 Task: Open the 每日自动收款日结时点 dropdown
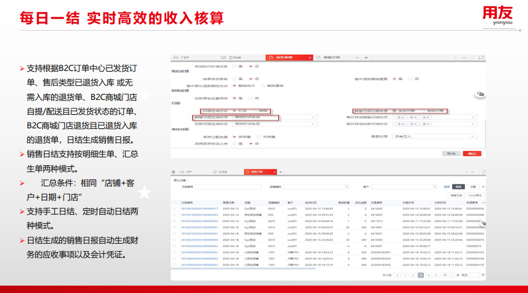coord(435,124)
